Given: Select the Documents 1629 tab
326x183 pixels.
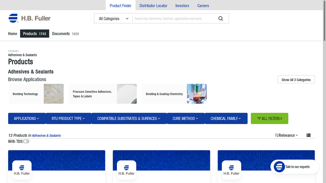Looking at the screenshot, I should (66, 34).
